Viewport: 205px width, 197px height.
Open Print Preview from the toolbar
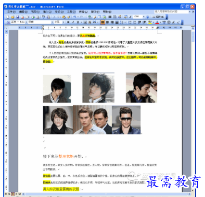[x=38, y=17]
